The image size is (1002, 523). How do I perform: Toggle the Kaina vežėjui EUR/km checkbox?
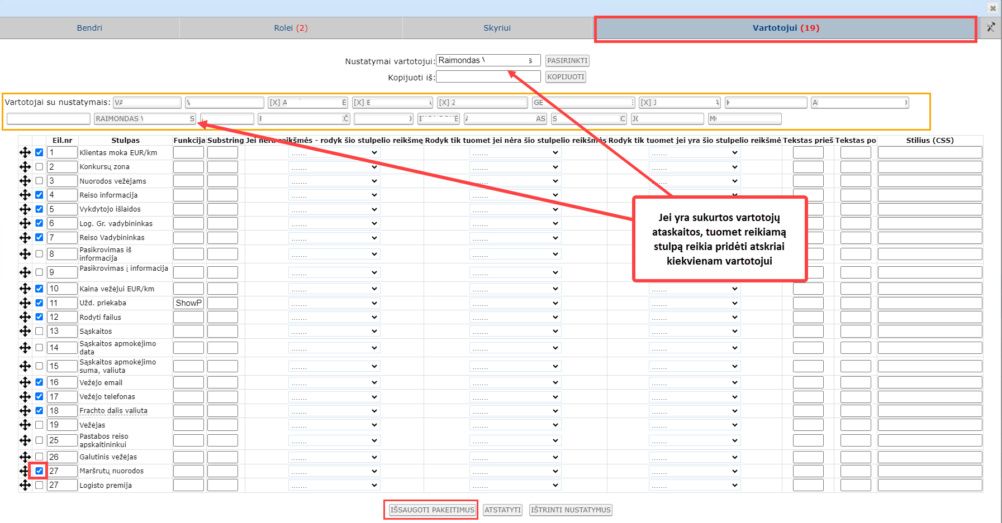click(39, 289)
